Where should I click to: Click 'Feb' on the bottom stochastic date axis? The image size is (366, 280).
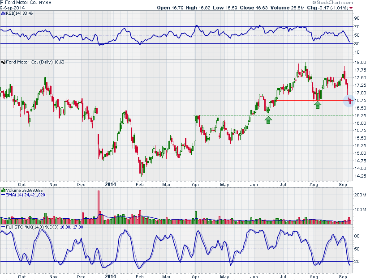(140, 277)
